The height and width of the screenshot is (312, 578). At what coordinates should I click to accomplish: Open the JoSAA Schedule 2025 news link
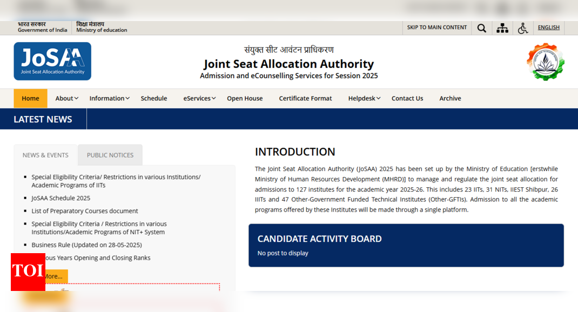tap(61, 198)
